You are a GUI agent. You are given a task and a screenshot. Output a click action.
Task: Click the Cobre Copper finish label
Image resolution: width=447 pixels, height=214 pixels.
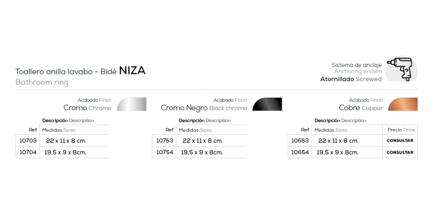click(361, 108)
